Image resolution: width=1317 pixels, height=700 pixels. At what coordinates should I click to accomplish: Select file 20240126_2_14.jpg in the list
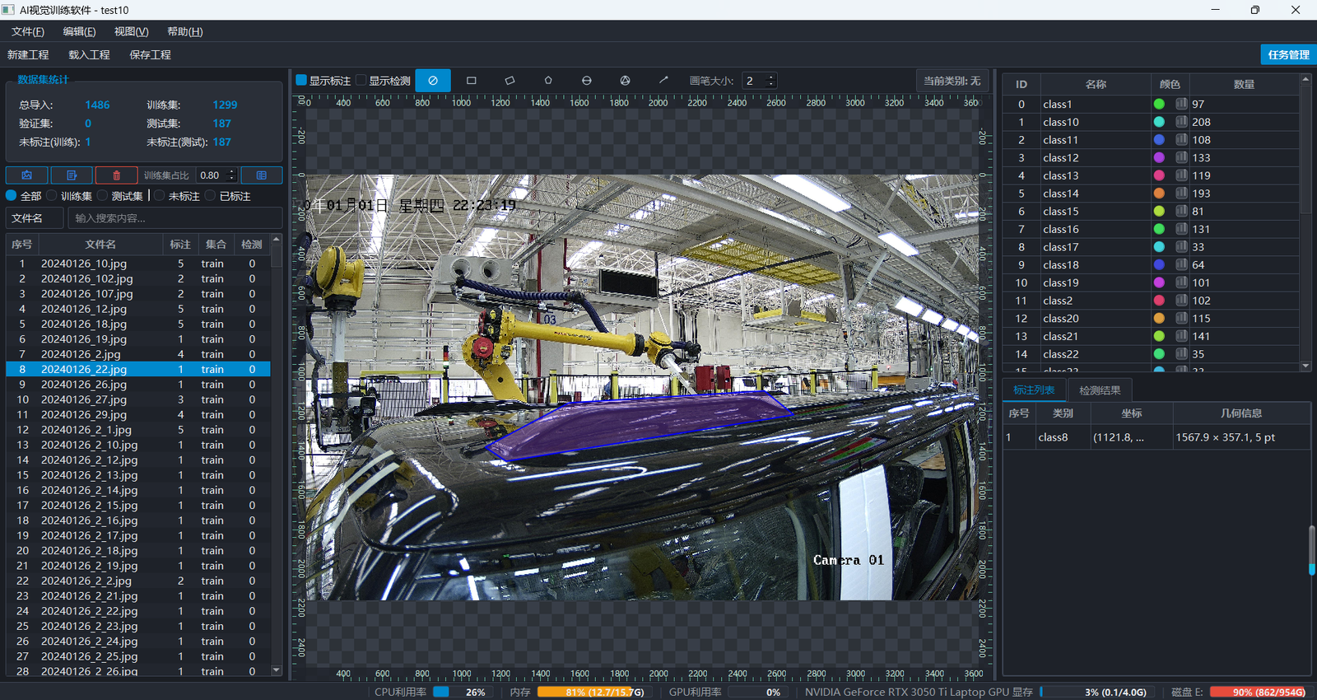coord(138,490)
